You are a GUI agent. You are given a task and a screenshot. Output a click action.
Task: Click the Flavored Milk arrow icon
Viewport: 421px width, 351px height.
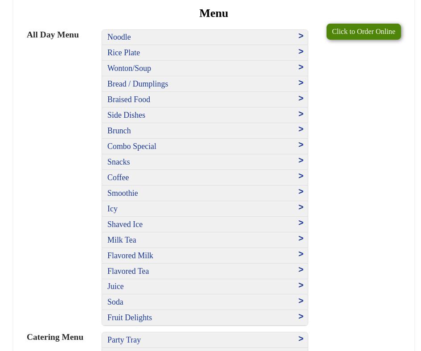pos(301,254)
